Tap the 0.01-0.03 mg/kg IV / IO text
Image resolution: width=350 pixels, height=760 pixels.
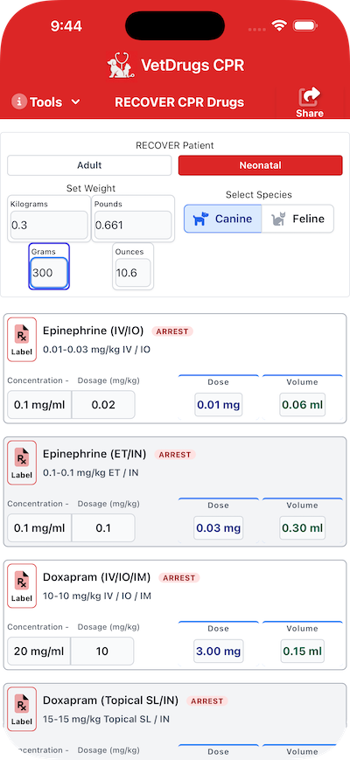point(96,350)
